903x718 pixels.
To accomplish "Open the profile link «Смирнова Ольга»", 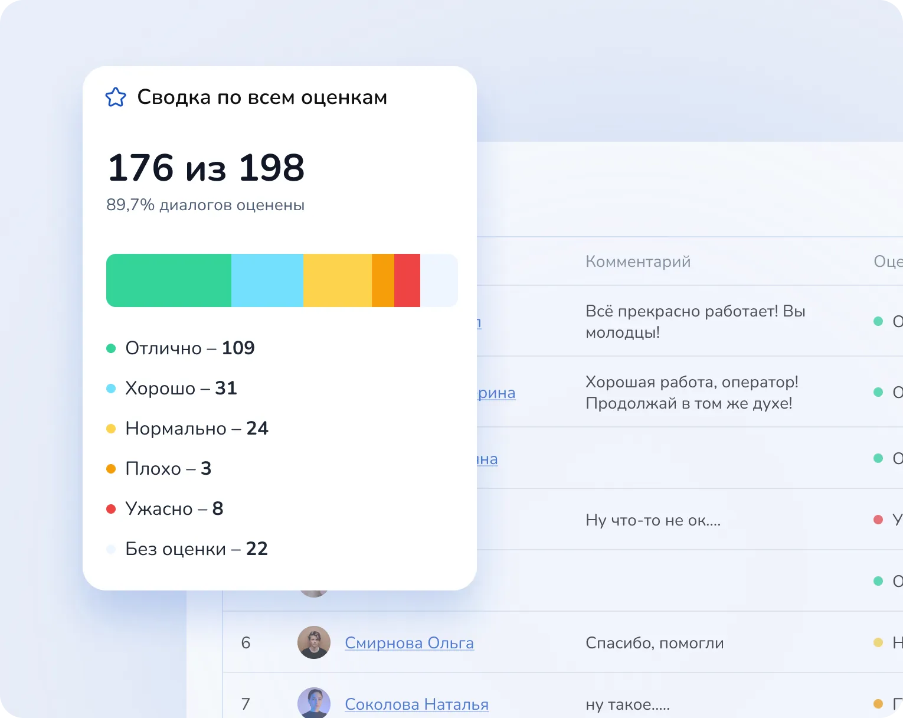I will tap(409, 643).
